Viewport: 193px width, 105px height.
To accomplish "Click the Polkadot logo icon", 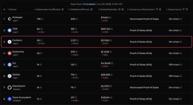I will [x=9, y=19].
